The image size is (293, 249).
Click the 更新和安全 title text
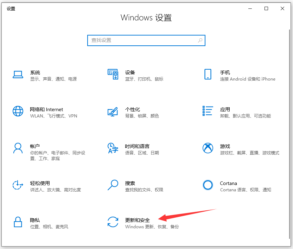click(x=137, y=220)
